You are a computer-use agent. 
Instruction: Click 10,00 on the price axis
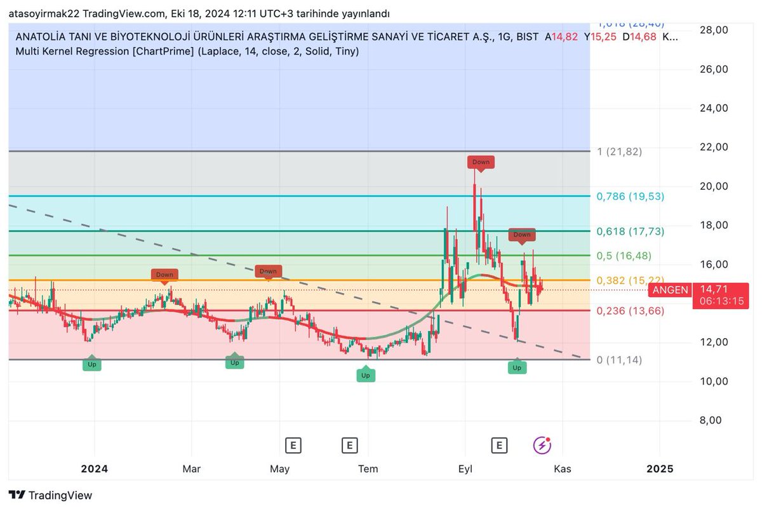tap(713, 381)
